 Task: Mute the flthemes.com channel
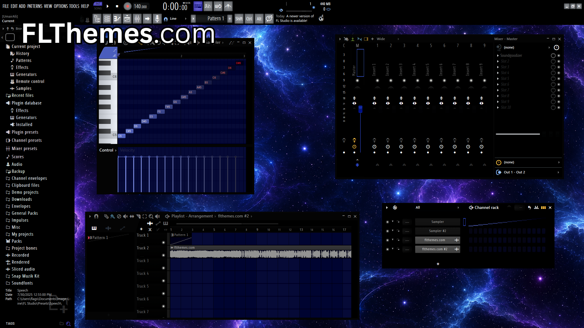(387, 240)
